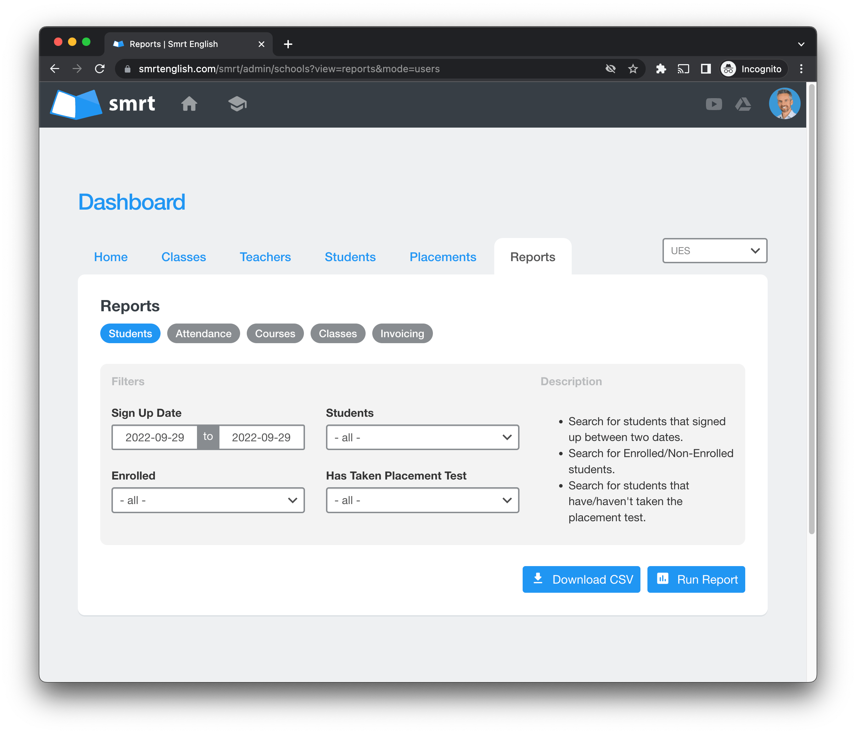Select the Invoicing report pill
The image size is (856, 734).
tap(402, 333)
